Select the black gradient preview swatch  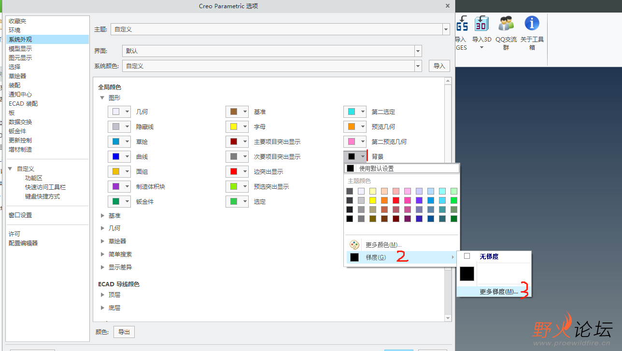(x=467, y=274)
